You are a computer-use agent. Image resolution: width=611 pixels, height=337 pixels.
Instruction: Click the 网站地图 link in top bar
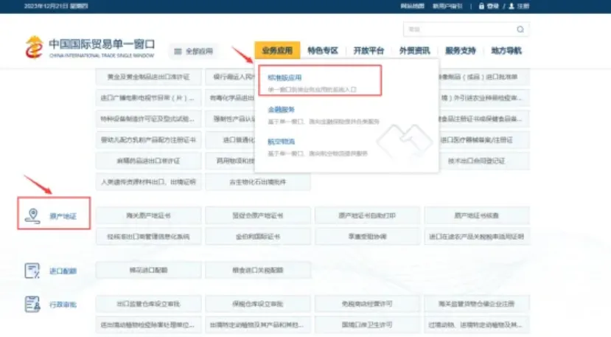[412, 6]
